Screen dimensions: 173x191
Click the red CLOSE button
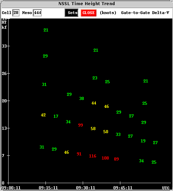click(x=89, y=13)
